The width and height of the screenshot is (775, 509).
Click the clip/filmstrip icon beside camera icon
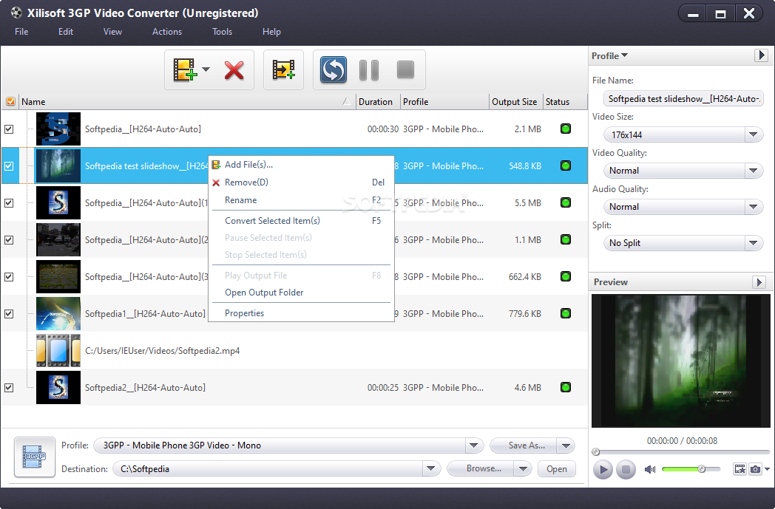pos(740,469)
